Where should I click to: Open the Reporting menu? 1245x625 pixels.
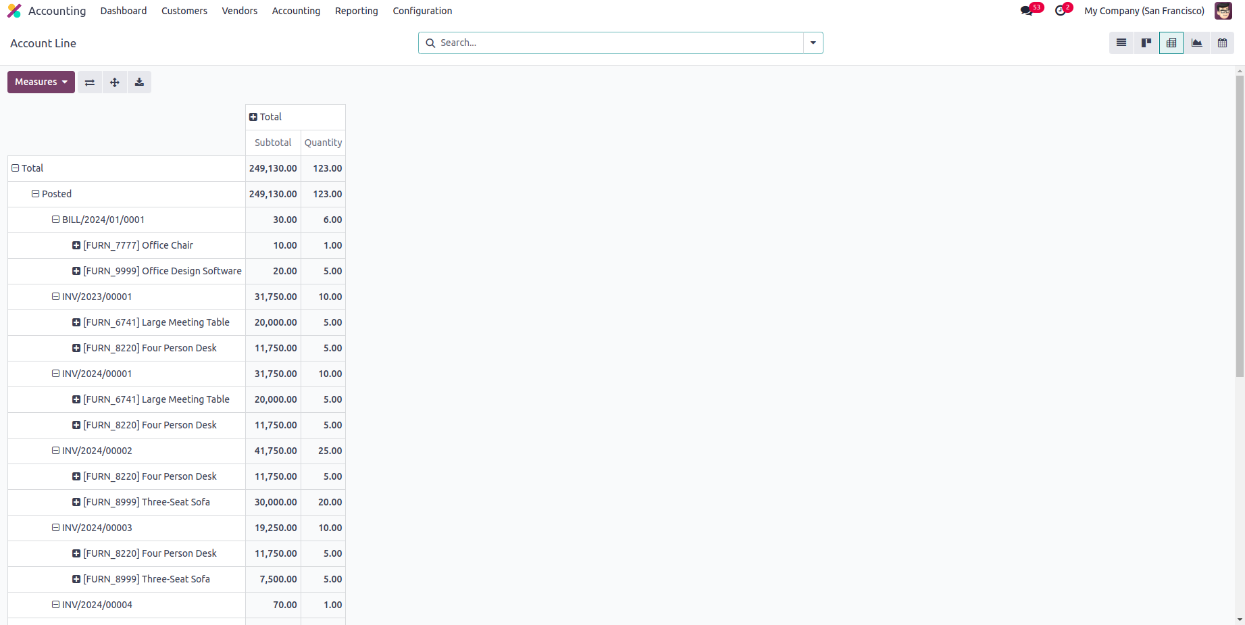[356, 11]
